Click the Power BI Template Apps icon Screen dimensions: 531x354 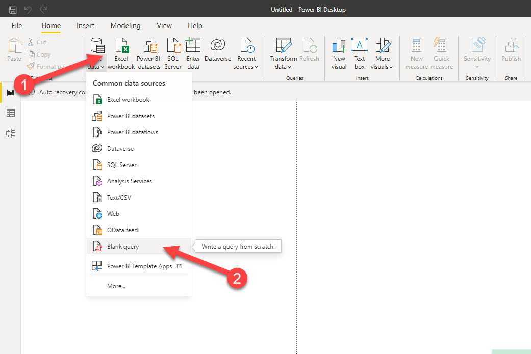click(x=97, y=266)
